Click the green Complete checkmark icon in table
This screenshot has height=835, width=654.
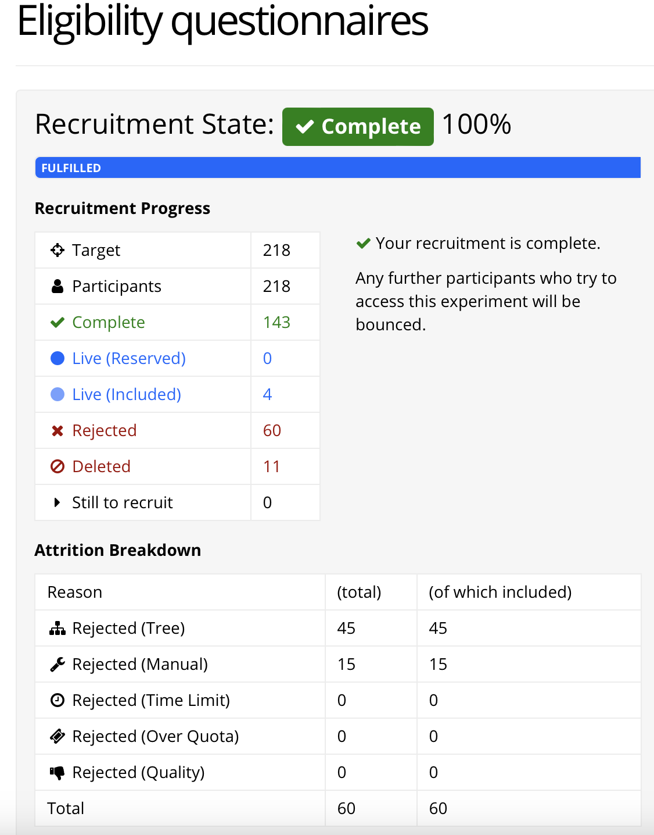click(x=58, y=322)
